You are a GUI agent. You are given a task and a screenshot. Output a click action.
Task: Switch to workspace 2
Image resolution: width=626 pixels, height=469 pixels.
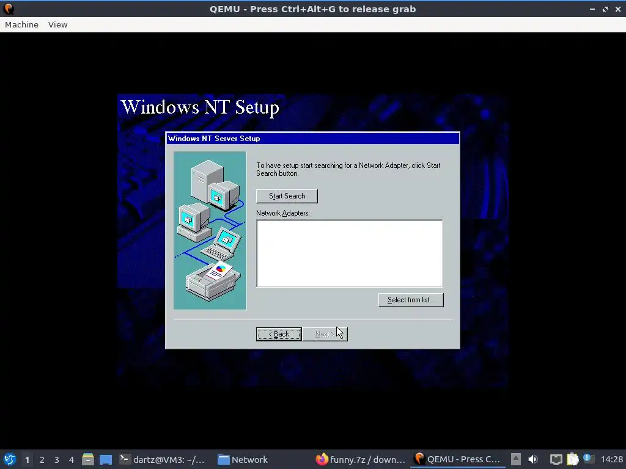coord(42,459)
